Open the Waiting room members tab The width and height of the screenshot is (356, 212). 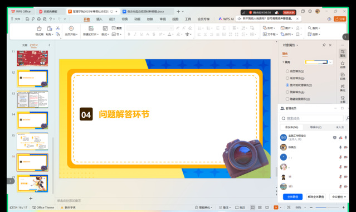click(x=315, y=127)
